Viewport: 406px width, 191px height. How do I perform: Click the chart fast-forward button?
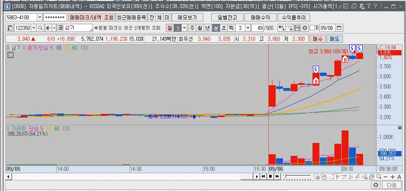click(x=277, y=176)
